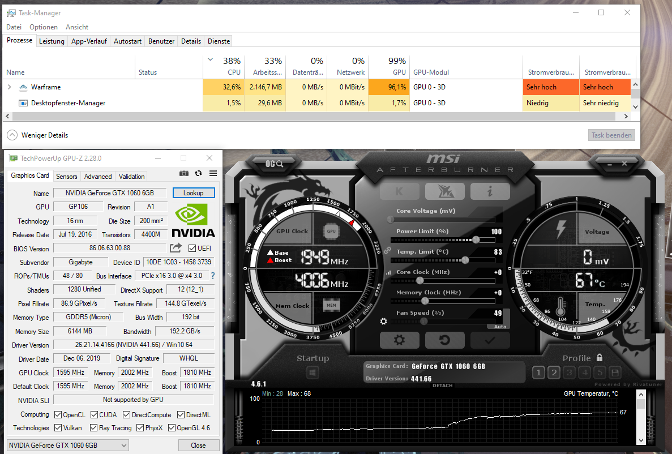Click Memory Clock slider handle

[425, 301]
